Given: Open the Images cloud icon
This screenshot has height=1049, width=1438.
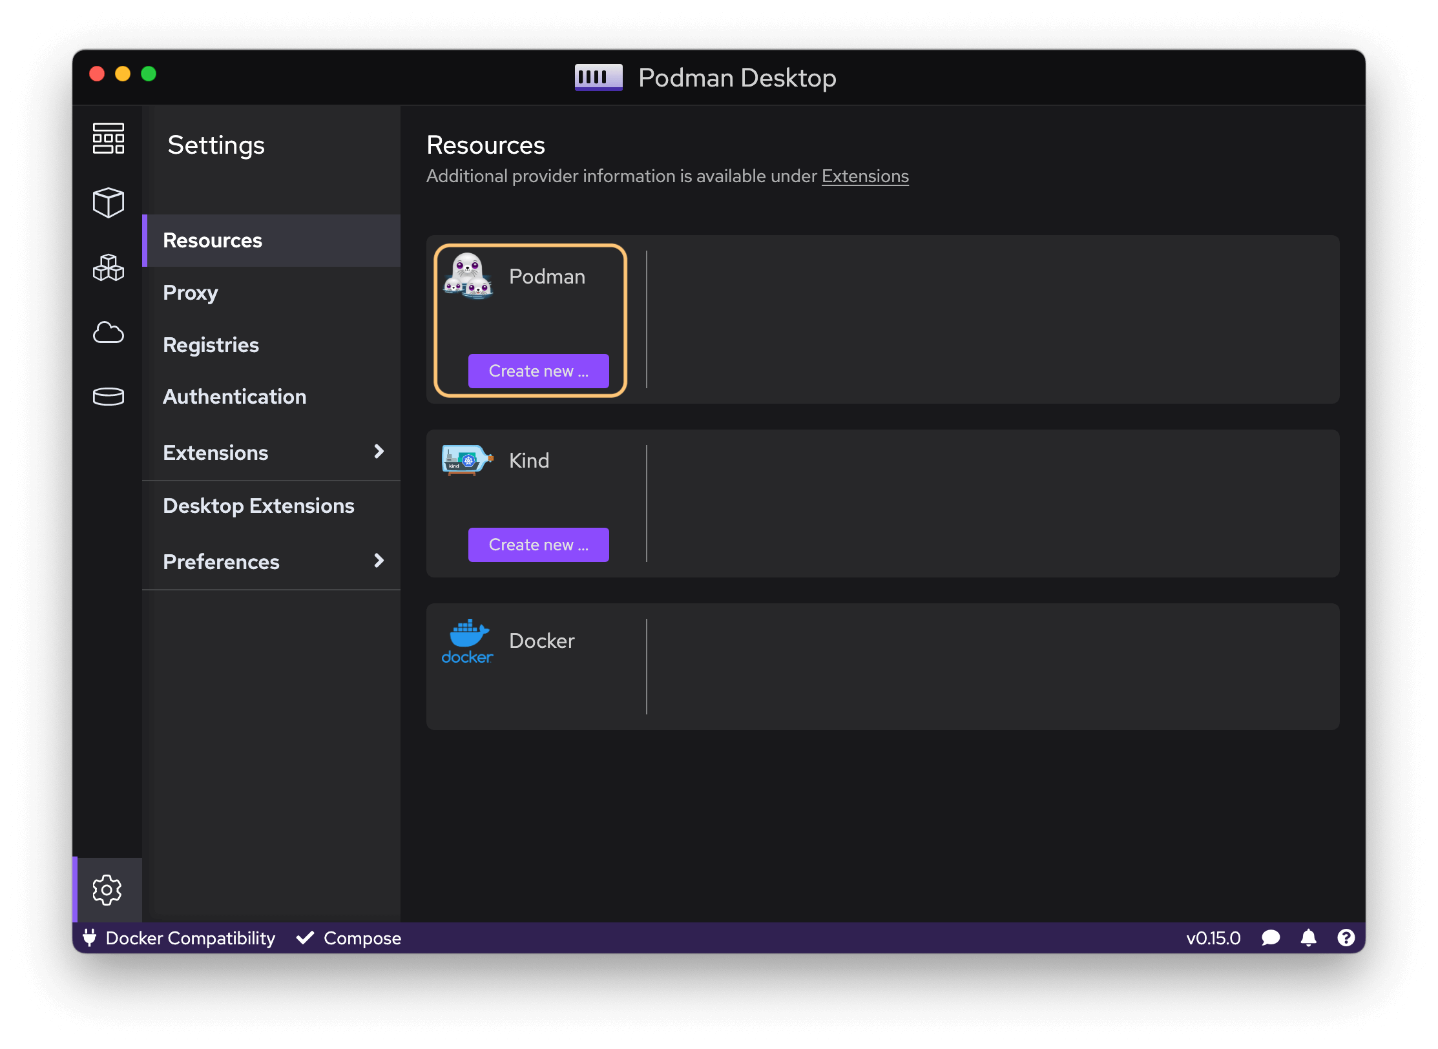Looking at the screenshot, I should (x=108, y=333).
